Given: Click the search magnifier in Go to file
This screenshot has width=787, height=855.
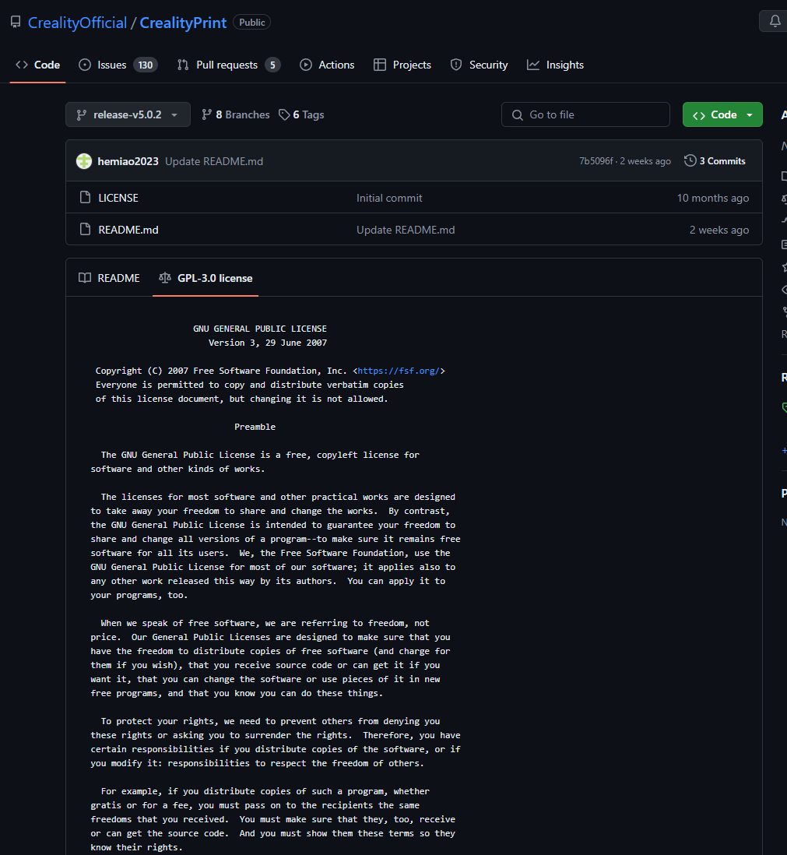Looking at the screenshot, I should click(517, 114).
